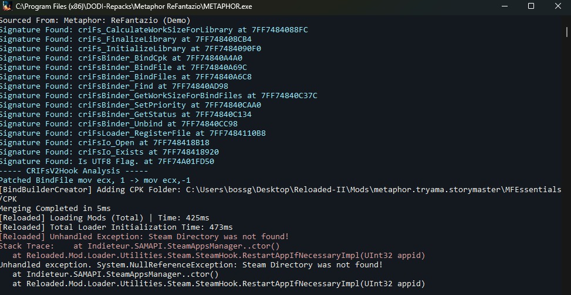Click the criFsBinder_SetPriority signature line
Image resolution: width=571 pixels, height=295 pixels.
point(130,105)
